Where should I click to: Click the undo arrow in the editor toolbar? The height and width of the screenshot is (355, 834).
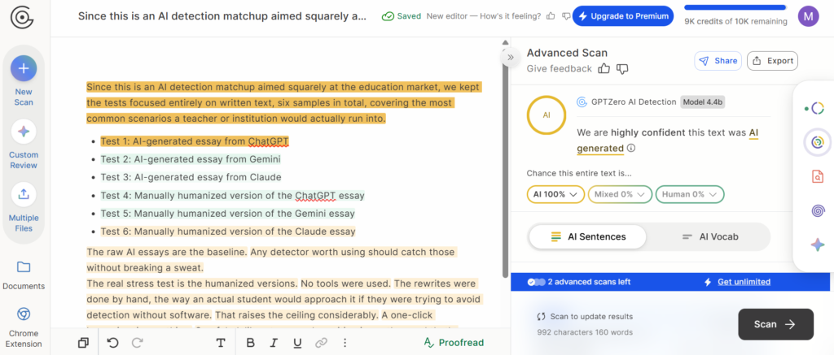point(112,343)
